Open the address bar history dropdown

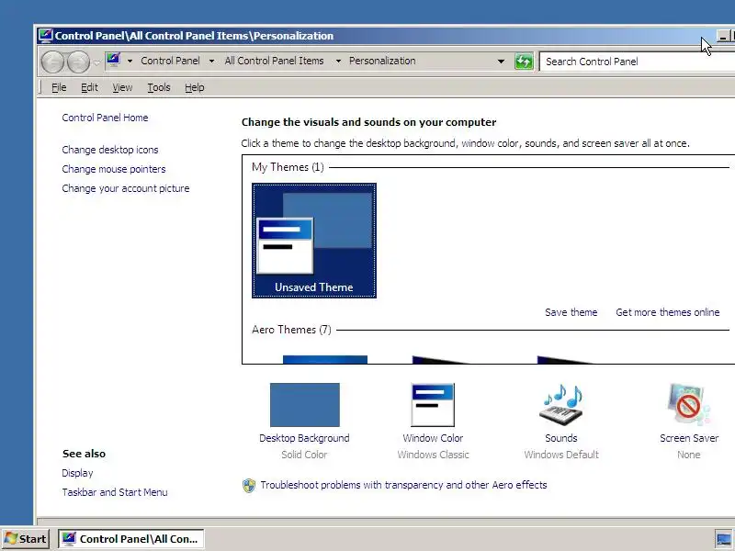pos(501,62)
